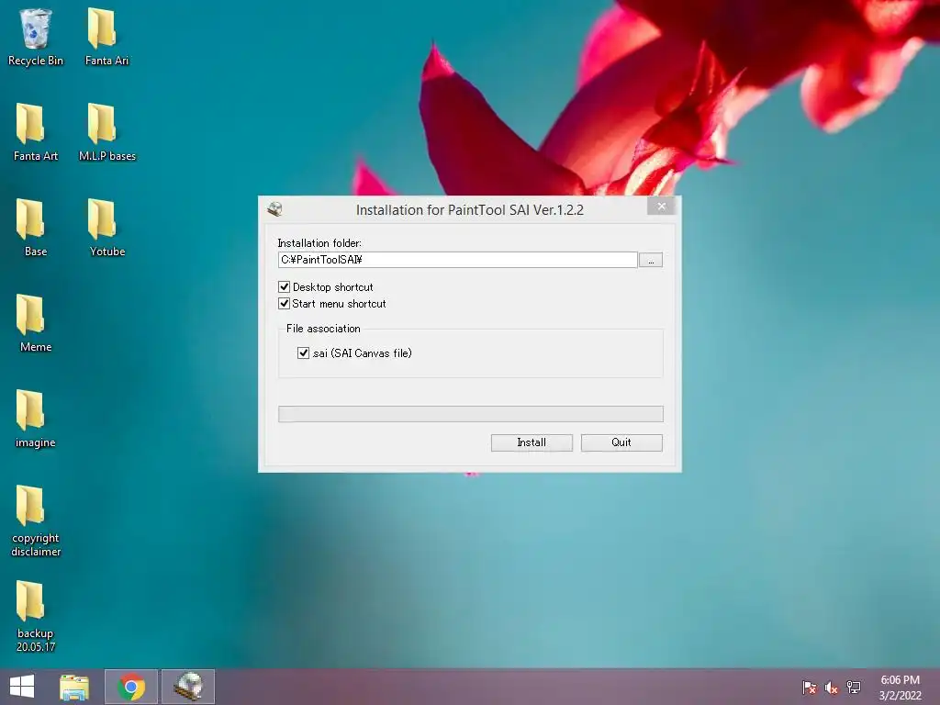
Task: Select the Yotube folder icon
Action: pos(106,228)
